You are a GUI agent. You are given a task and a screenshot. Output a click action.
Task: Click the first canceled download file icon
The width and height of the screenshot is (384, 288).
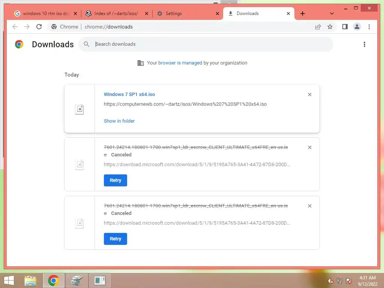(79, 165)
